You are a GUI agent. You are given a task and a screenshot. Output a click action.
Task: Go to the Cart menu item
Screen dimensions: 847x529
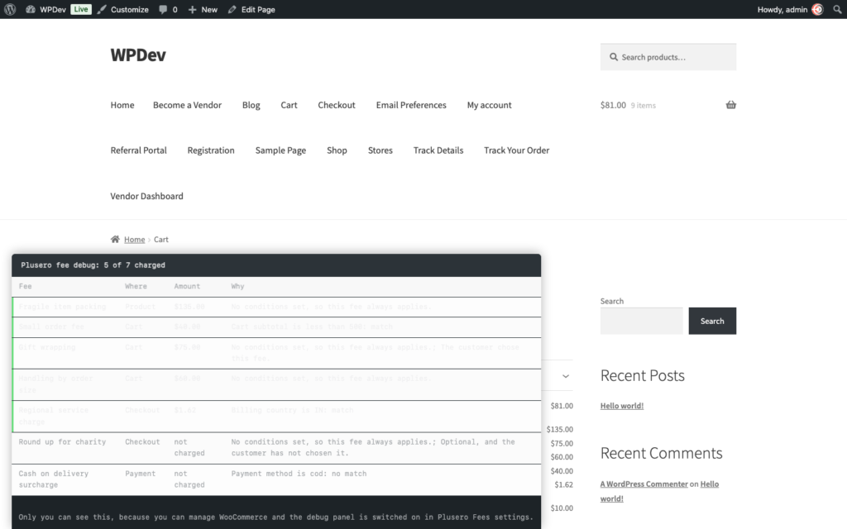tap(289, 105)
